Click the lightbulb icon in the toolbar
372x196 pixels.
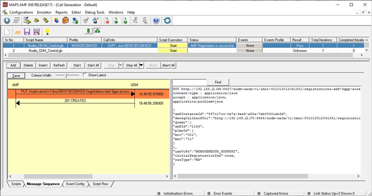pyautogui.click(x=47, y=32)
